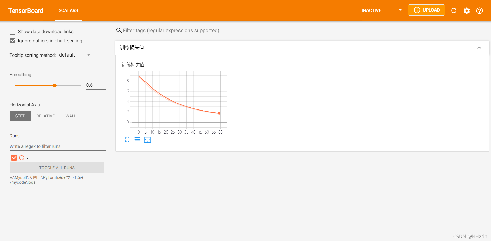
Task: Switch to the RELATIVE horizontal axis tab
Action: point(46,116)
